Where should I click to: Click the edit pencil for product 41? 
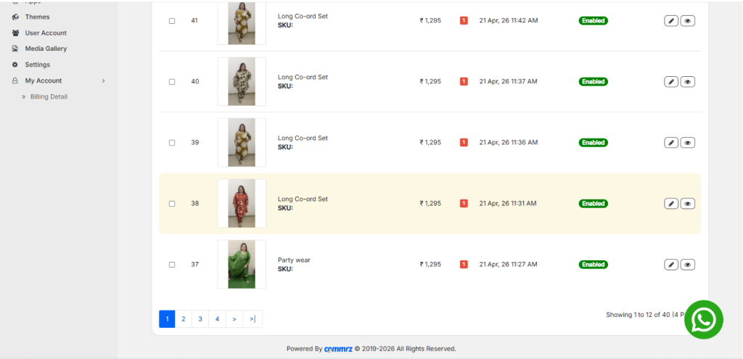coord(671,21)
